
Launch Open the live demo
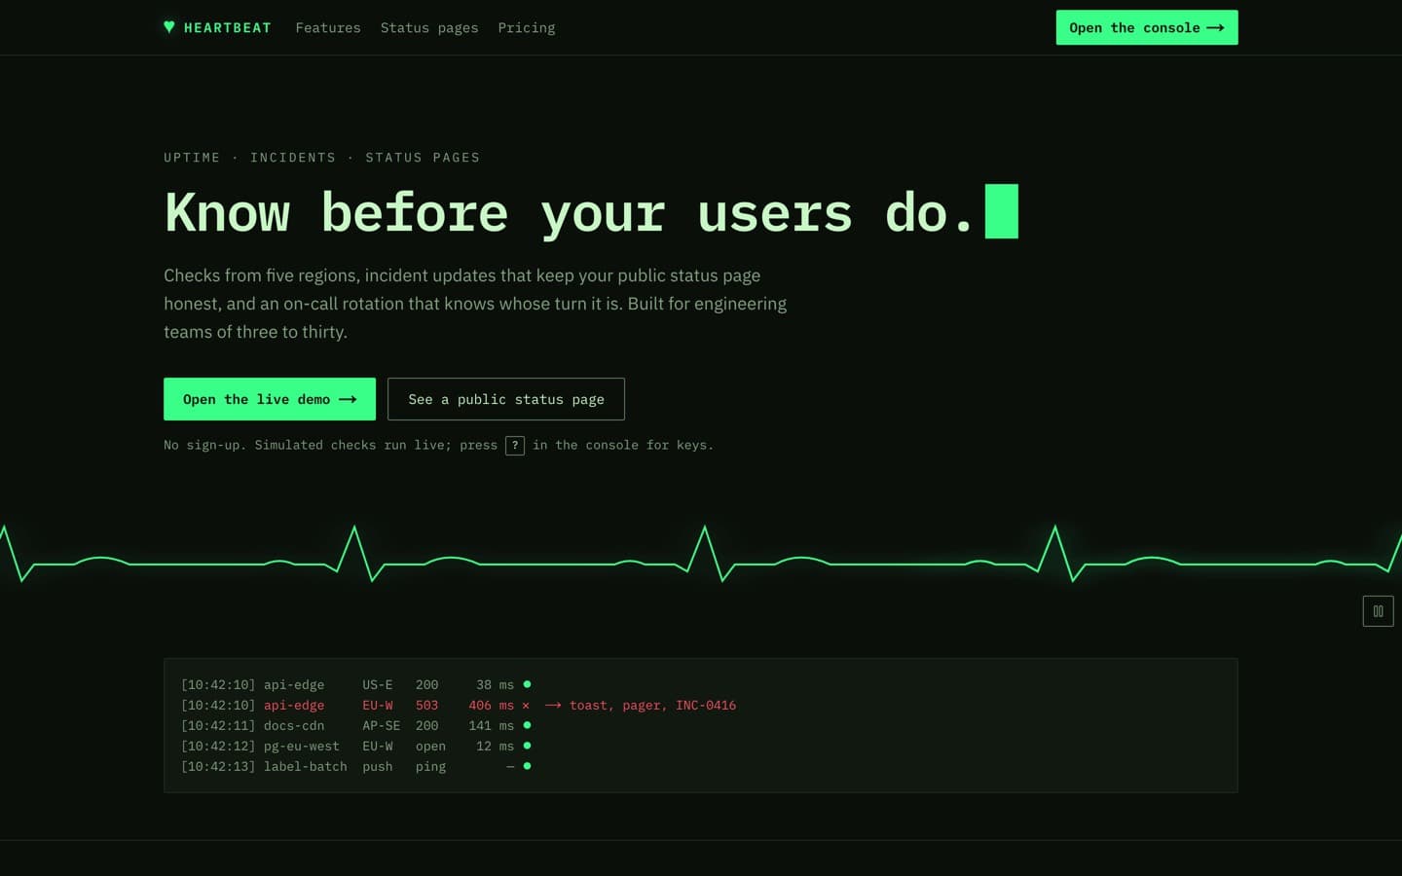pyautogui.click(x=270, y=399)
